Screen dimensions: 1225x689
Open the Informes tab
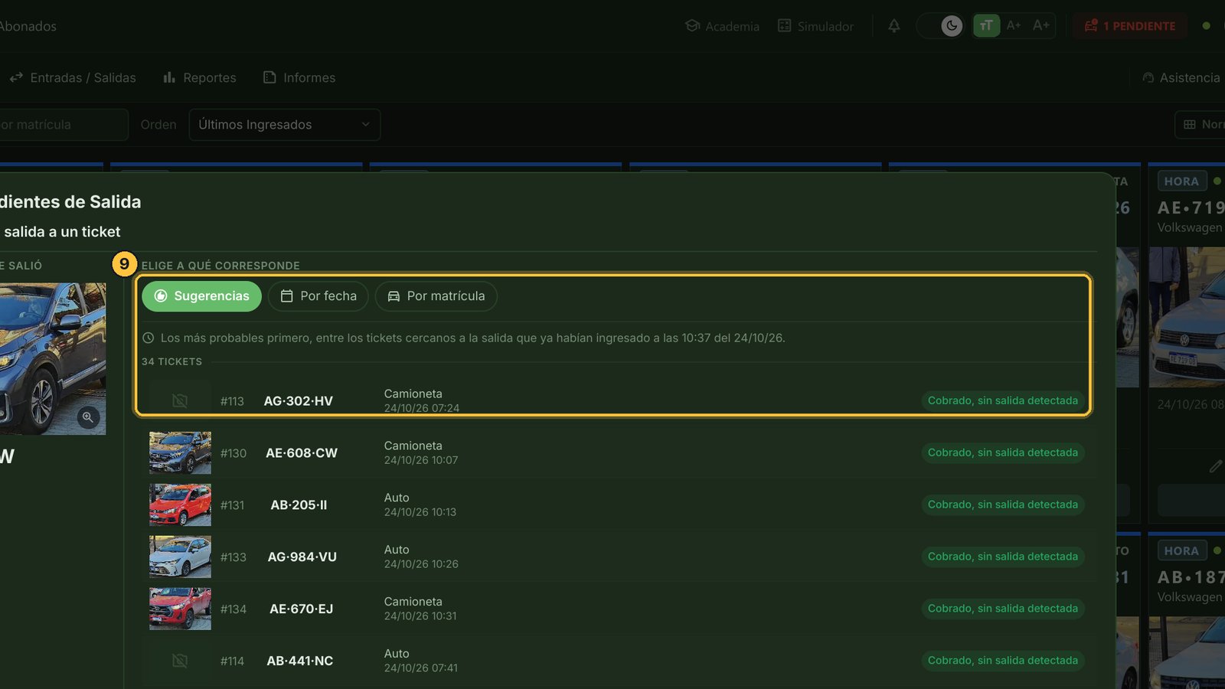299,78
